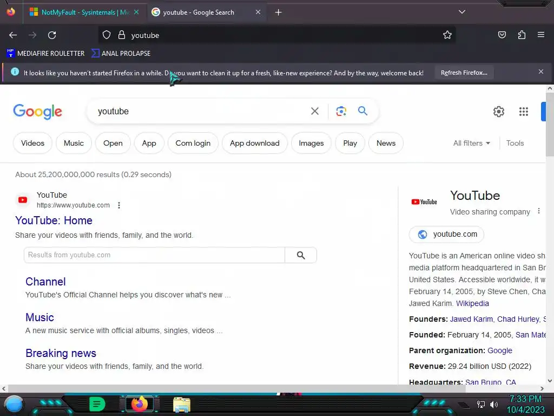Reload the page with the refresh icon
Viewport: 554px width, 416px height.
pyautogui.click(x=52, y=35)
